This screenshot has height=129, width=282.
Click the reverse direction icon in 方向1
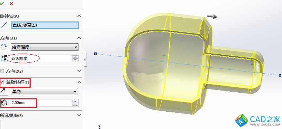(x=4, y=47)
